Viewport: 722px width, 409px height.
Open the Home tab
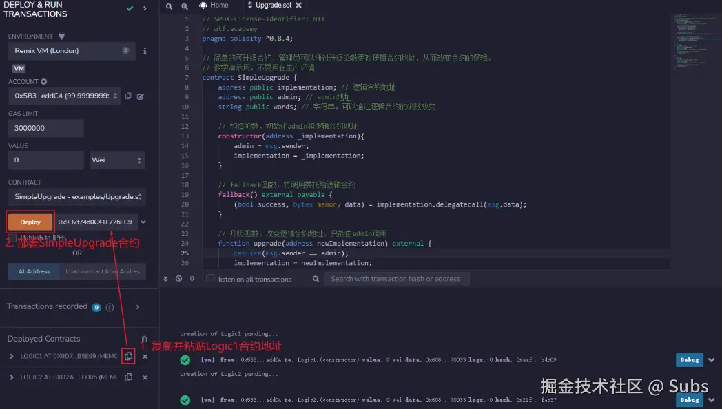[214, 5]
